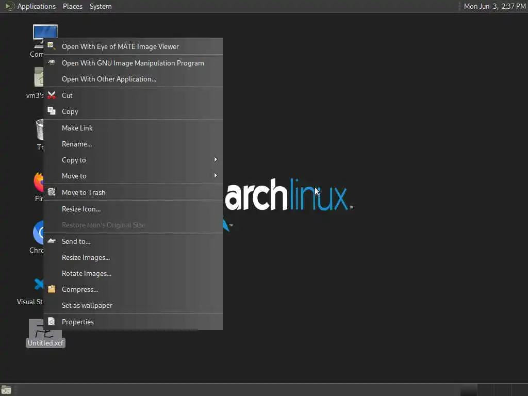Select the Firefox desktop icon
Viewport: 528px width, 396px height.
point(39,182)
